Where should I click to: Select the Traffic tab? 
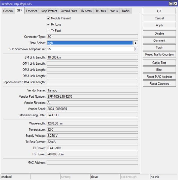(125, 11)
